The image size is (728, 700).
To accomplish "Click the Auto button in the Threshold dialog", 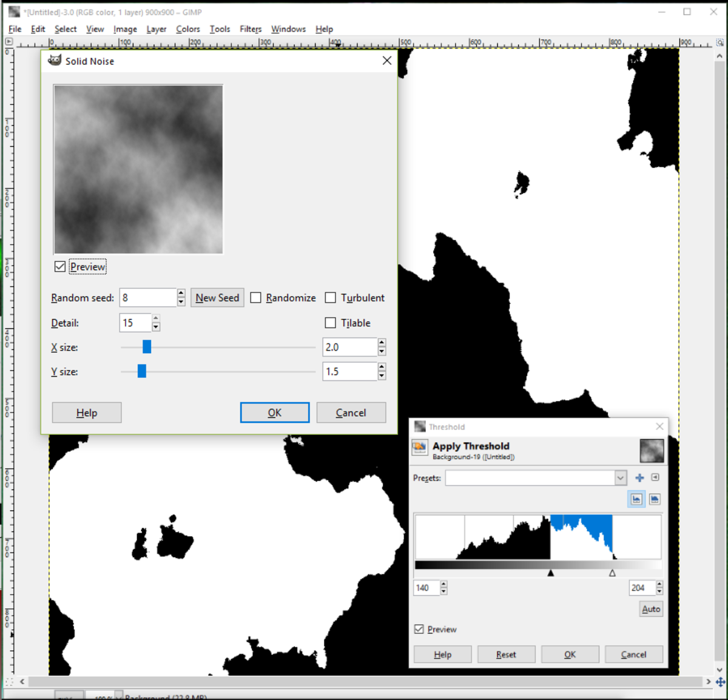I will (x=650, y=608).
